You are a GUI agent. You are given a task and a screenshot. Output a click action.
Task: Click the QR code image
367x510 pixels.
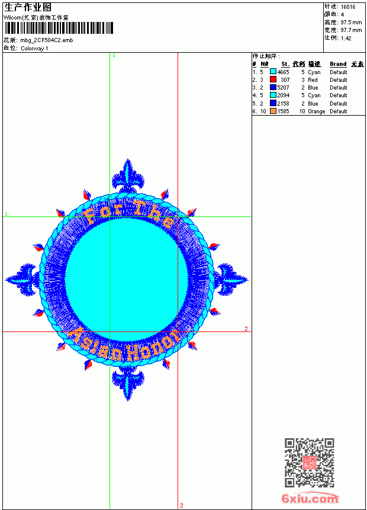click(310, 463)
